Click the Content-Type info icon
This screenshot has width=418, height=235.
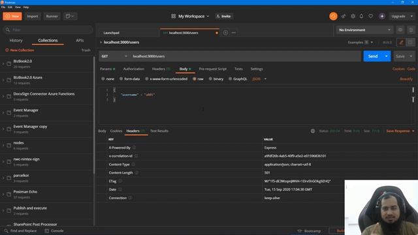(133, 164)
